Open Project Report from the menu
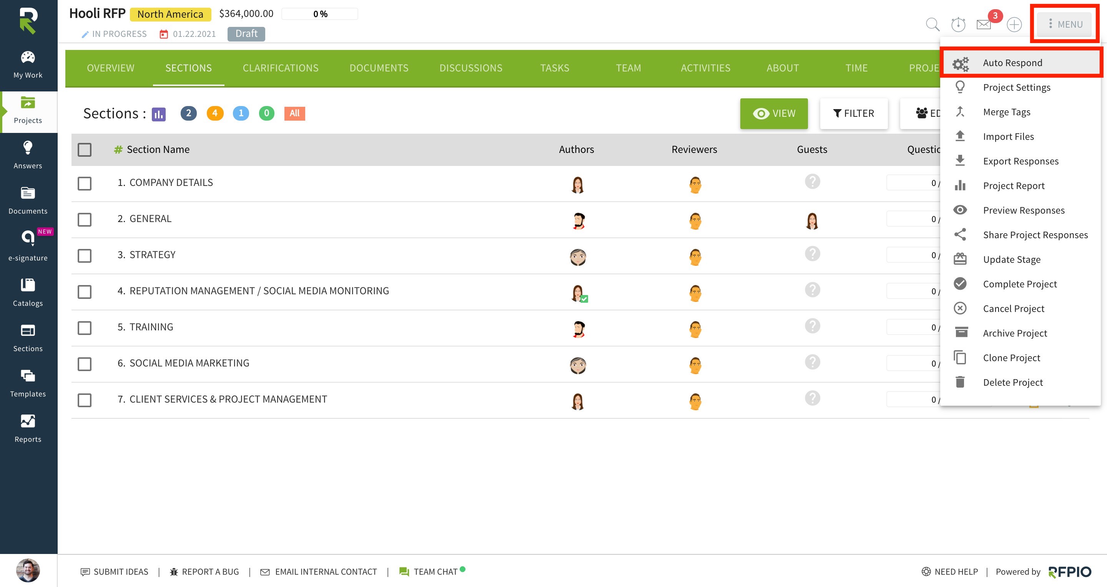 1020,186
